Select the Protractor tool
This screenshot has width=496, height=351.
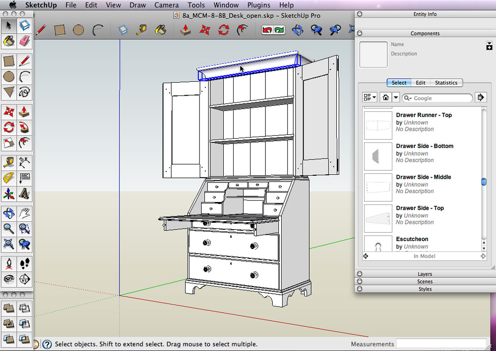coord(9,177)
